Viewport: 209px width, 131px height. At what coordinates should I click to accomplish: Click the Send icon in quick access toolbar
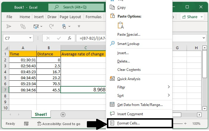[x=9, y=26]
